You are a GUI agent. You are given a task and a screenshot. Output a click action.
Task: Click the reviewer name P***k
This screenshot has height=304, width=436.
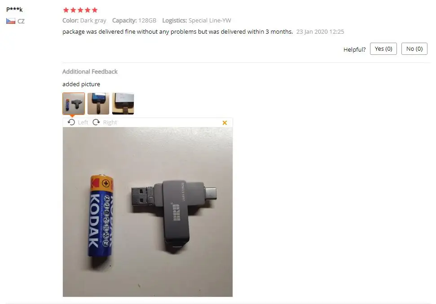[14, 9]
